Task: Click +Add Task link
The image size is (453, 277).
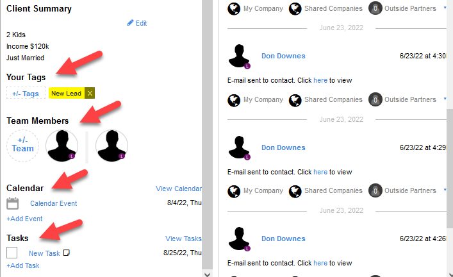Action: point(23,265)
